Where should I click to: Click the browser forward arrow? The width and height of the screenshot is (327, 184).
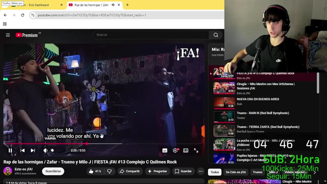coord(14,15)
